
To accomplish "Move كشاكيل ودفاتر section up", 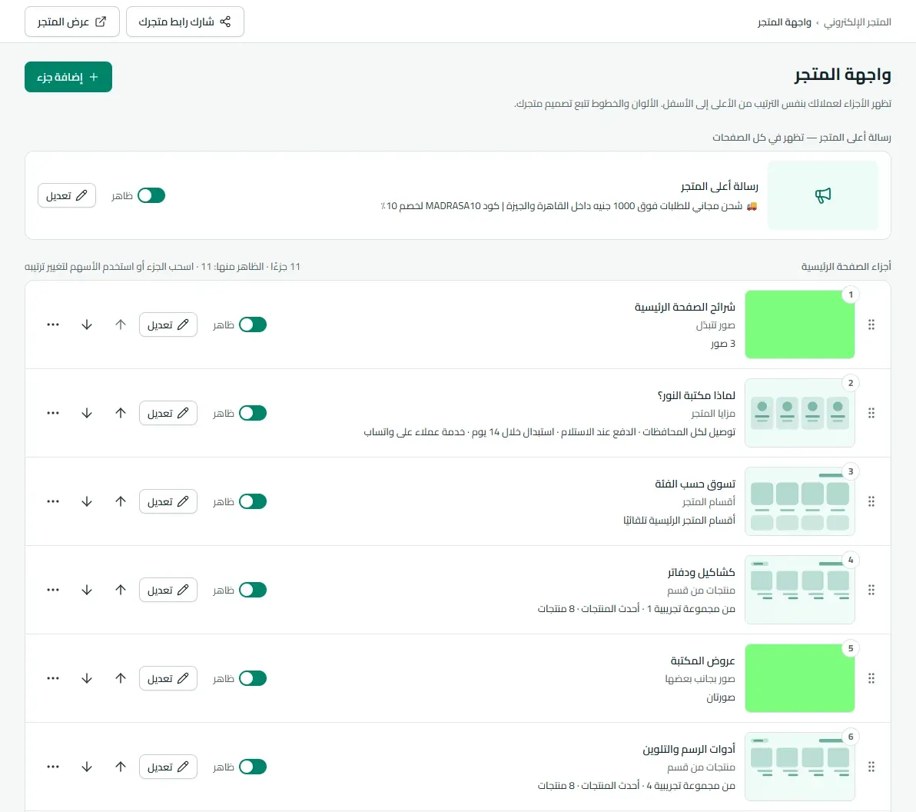I will click(x=121, y=590).
